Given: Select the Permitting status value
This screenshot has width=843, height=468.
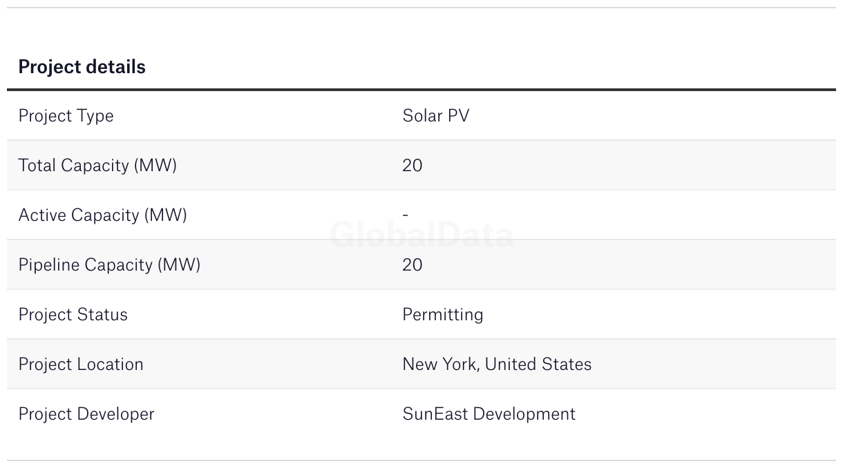Looking at the screenshot, I should (x=442, y=315).
